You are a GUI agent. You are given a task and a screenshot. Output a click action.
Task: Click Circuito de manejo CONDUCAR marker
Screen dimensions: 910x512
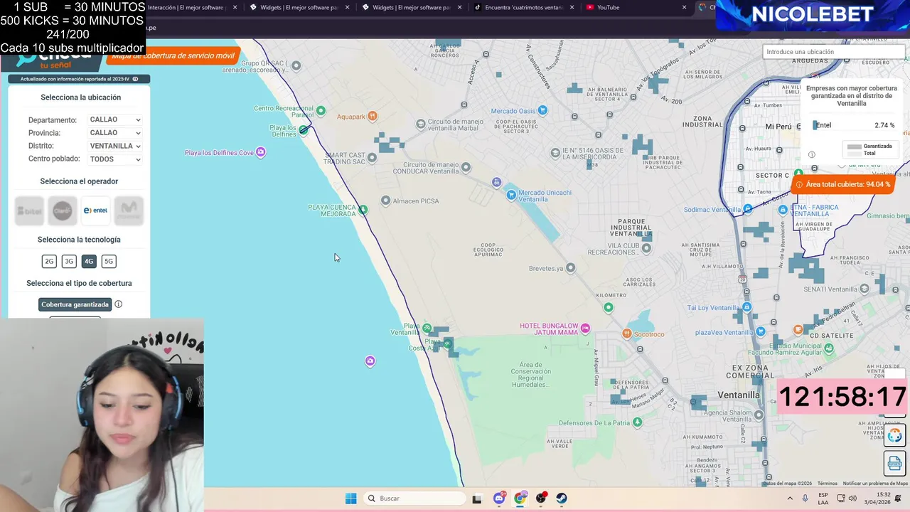[x=466, y=168]
